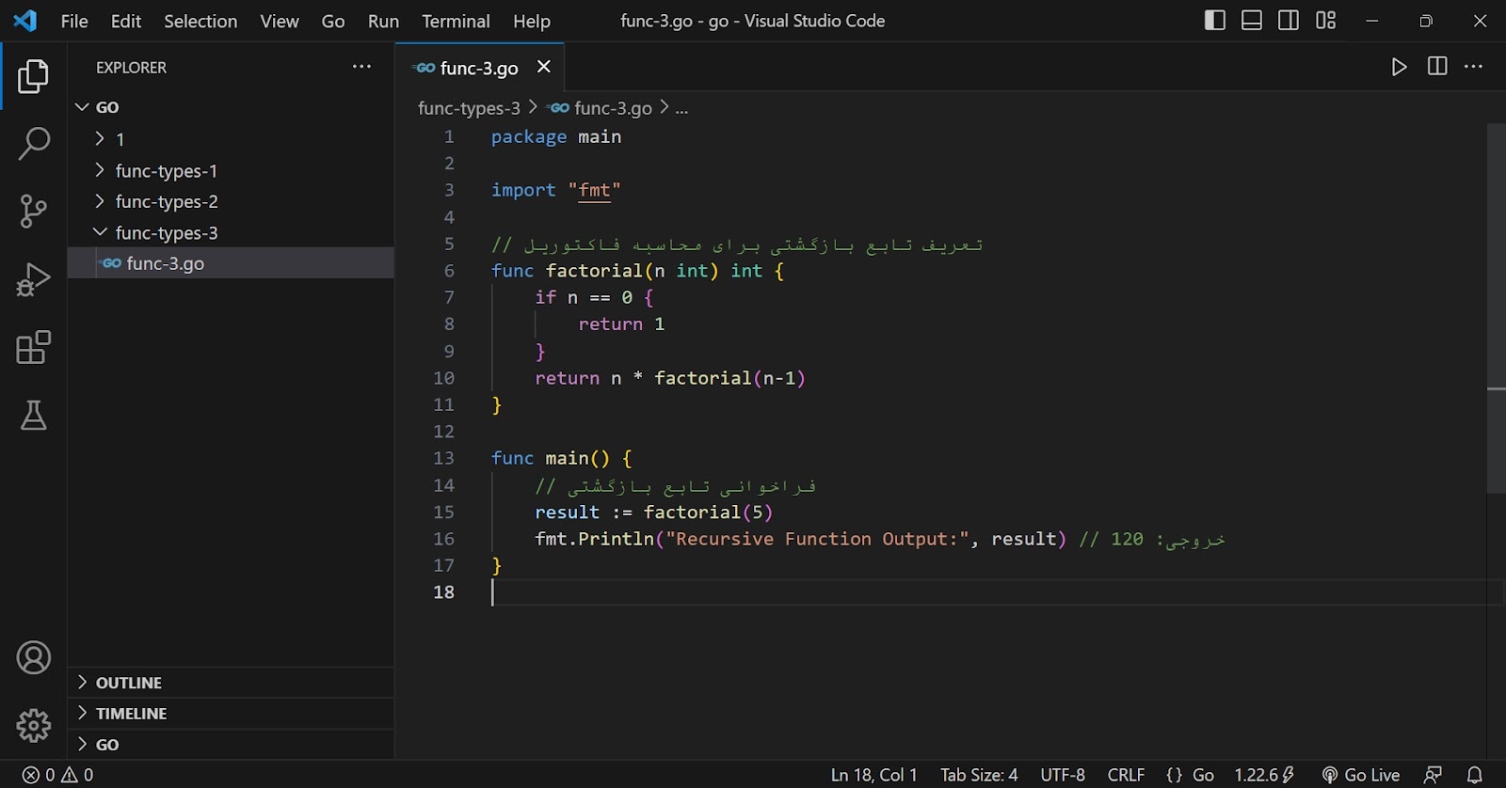This screenshot has width=1506, height=788.
Task: Open the Run and Debug view
Action: pyautogui.click(x=33, y=279)
